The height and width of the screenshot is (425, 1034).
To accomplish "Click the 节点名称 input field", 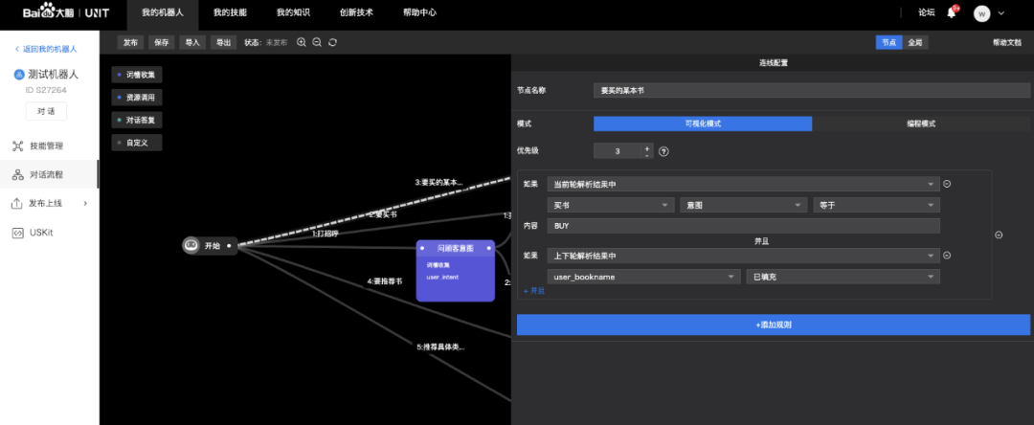I will tap(811, 90).
